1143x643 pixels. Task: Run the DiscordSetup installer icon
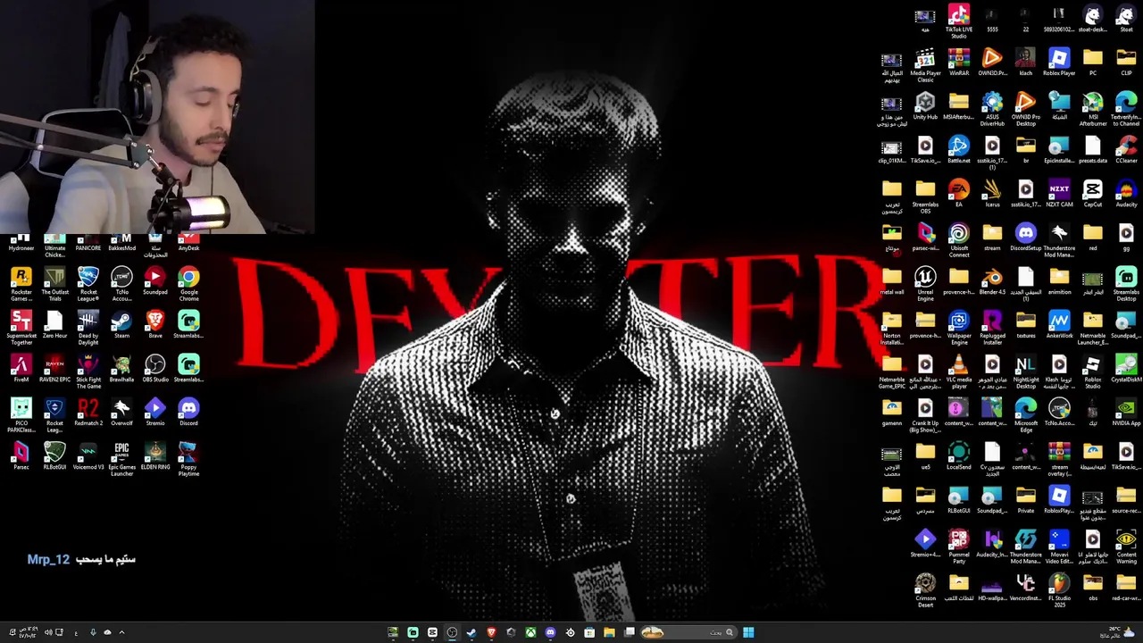1025,237
